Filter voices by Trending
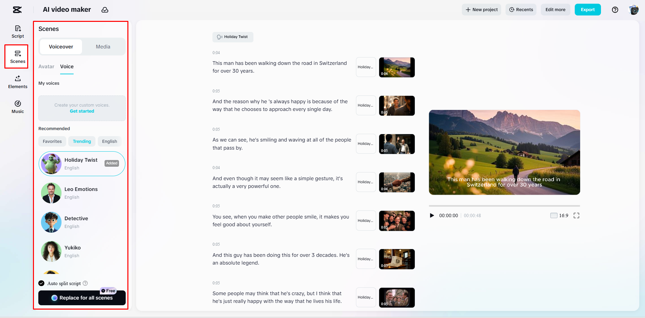 (82, 142)
